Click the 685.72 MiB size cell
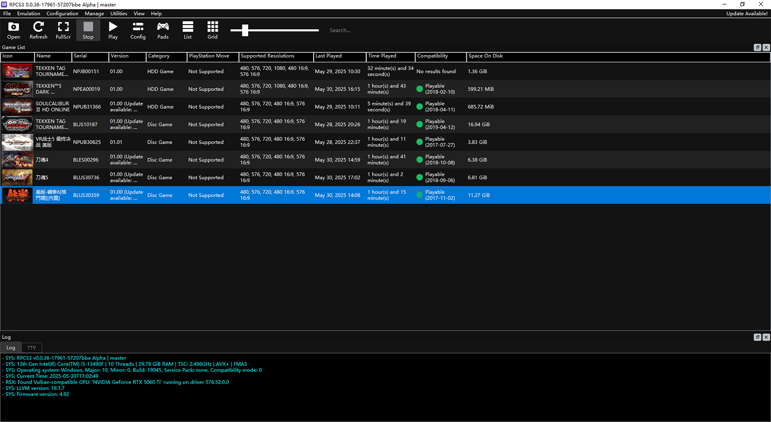The width and height of the screenshot is (771, 422). click(480, 107)
